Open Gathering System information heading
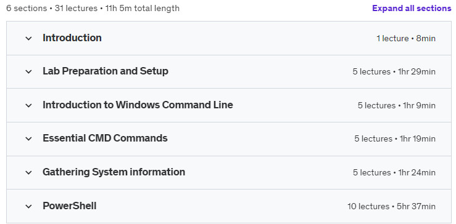This screenshot has height=224, width=456. [114, 172]
